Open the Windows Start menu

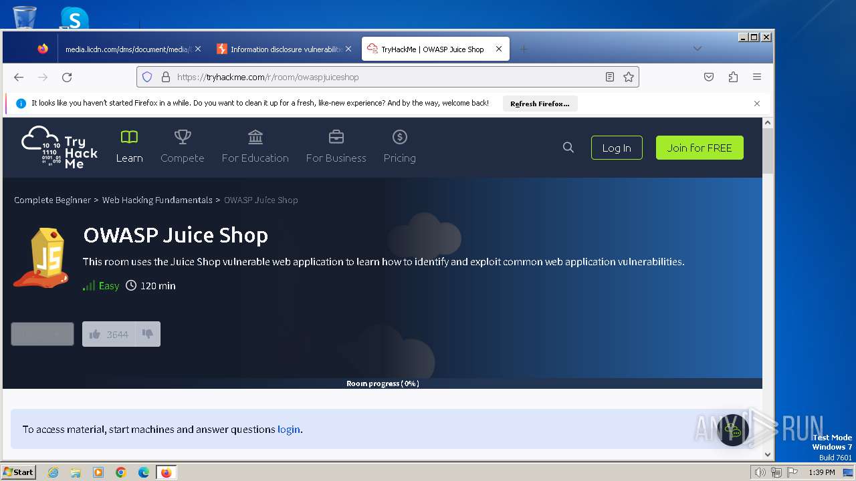pos(19,472)
